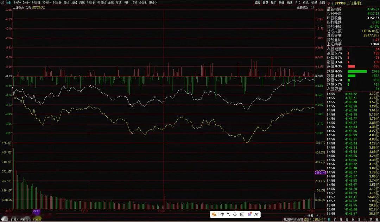The image size is (380, 222).
Task: Select the 值 tab at the bottom right
Action: point(359,219)
